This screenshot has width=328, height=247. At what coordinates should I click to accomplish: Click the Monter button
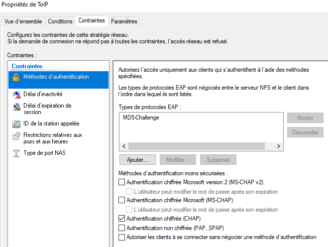pyautogui.click(x=305, y=118)
